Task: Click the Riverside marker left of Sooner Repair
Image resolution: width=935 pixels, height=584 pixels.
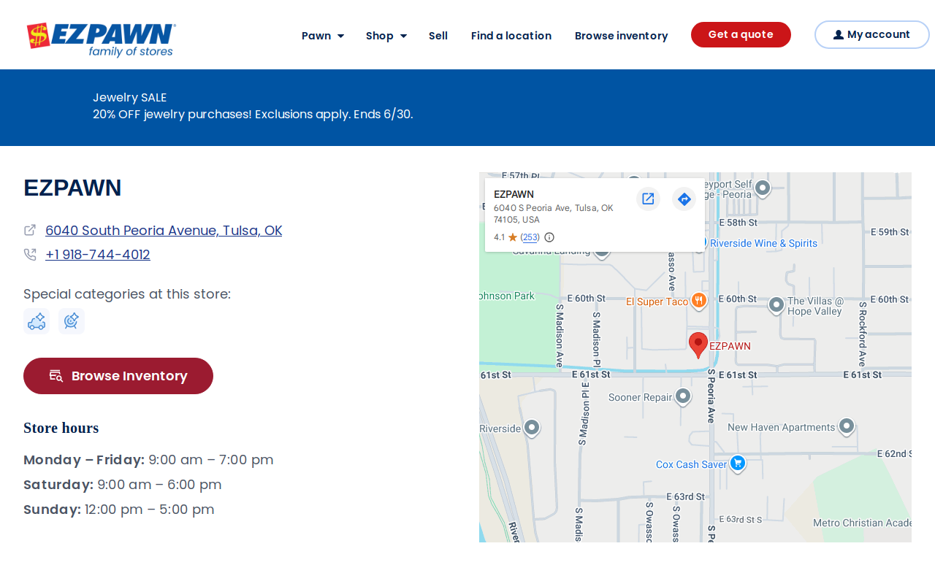Action: click(532, 428)
